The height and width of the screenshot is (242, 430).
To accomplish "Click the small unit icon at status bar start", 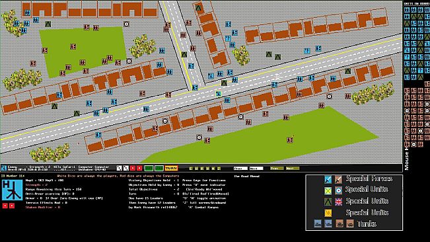I will point(3,168).
